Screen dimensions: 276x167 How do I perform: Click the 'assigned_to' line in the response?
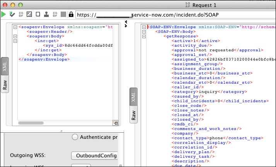pos(224,59)
